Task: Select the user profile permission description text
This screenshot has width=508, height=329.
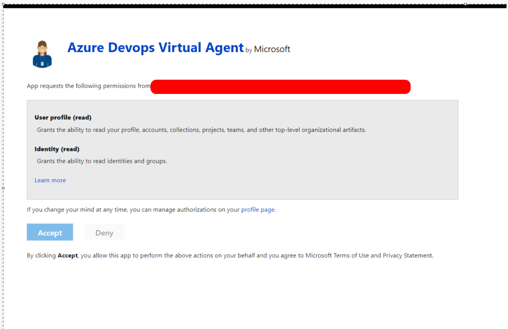Action: click(x=201, y=129)
